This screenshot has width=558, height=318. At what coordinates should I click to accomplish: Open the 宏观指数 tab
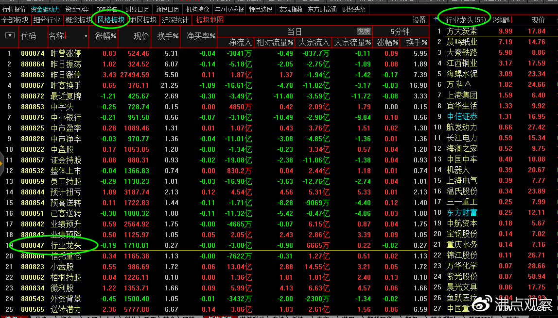tap(291, 9)
